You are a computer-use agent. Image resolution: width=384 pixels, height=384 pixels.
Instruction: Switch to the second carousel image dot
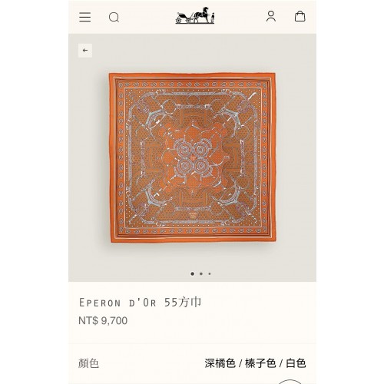tap(201, 273)
